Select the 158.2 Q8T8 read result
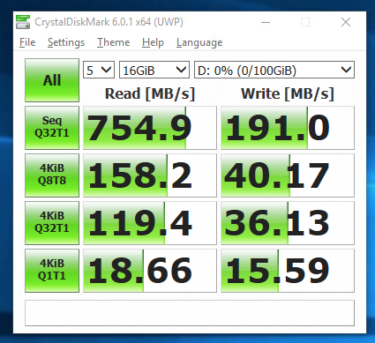Viewport: 375px width, 343px height. point(150,175)
